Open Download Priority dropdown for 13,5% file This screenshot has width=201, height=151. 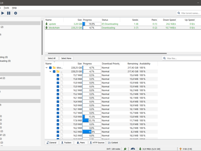pyautogui.click(x=110, y=117)
